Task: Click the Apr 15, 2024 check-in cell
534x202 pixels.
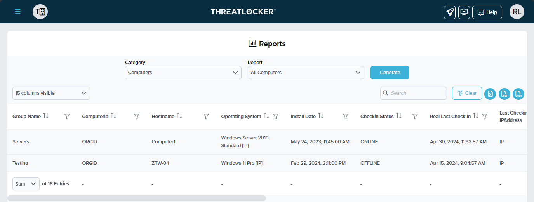Action: coord(457,163)
